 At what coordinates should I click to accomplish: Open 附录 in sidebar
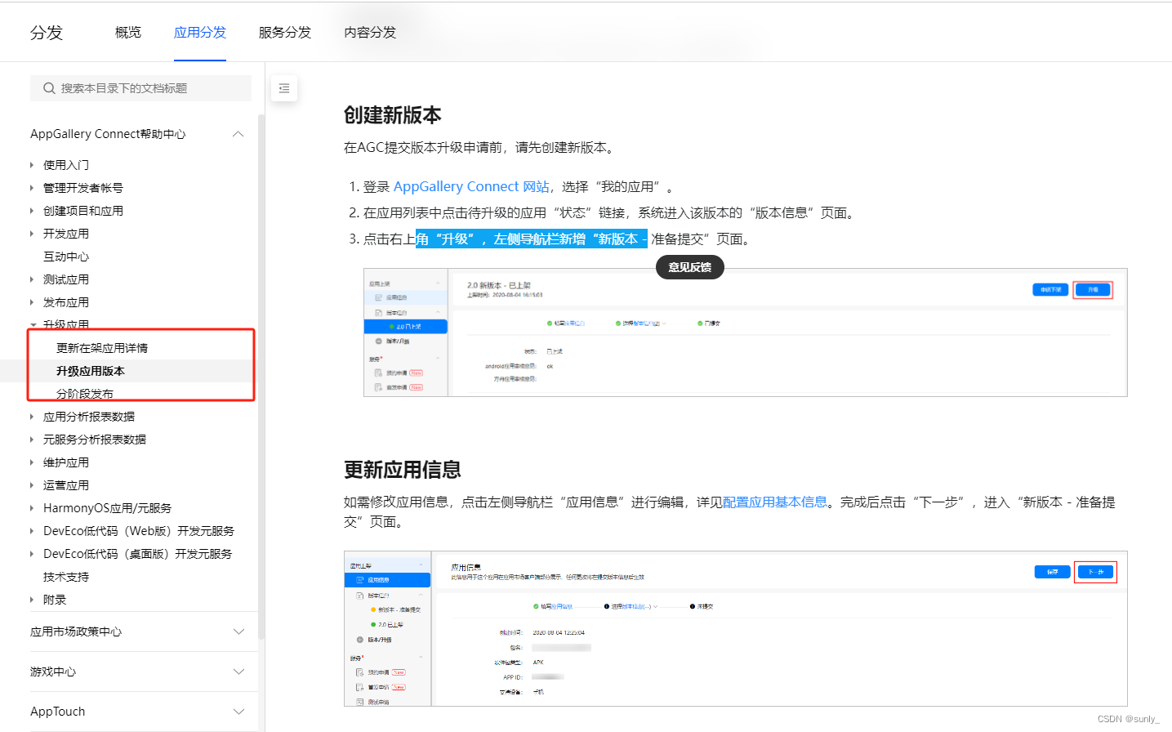pyautogui.click(x=55, y=600)
